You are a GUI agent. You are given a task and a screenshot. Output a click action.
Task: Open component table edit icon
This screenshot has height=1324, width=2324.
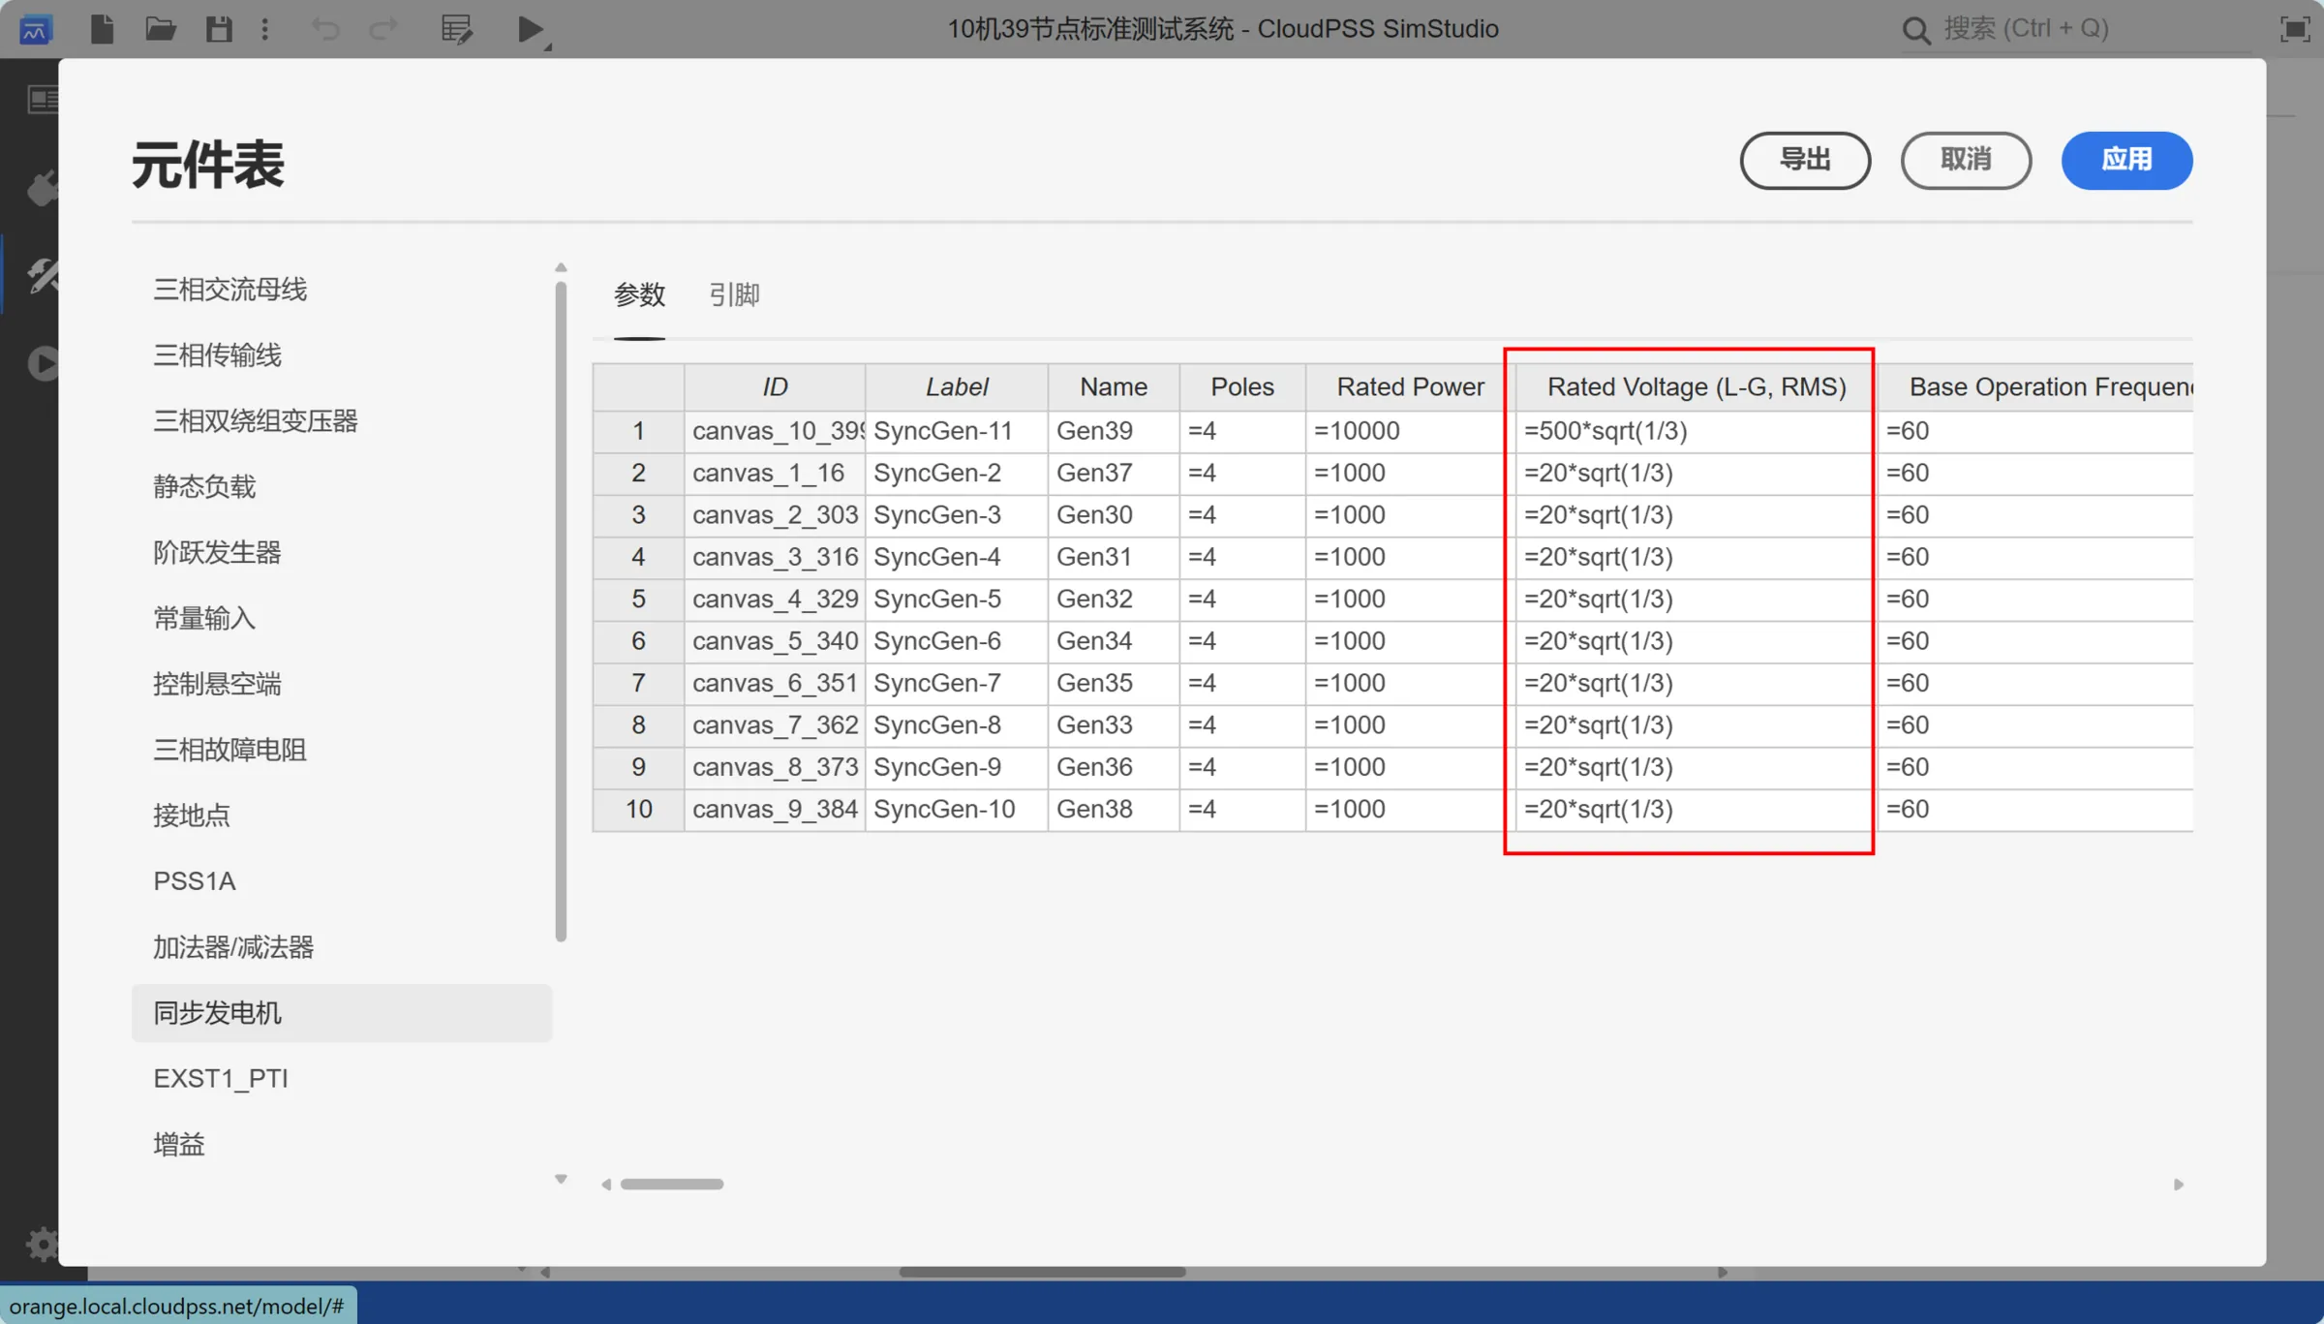tap(456, 29)
